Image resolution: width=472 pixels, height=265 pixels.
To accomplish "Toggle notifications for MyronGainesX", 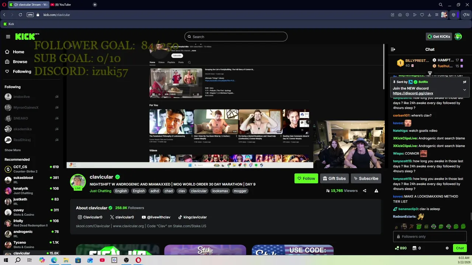I will pos(57,107).
